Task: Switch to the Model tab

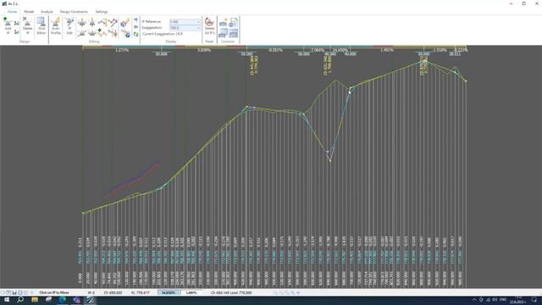Action: 29,11
